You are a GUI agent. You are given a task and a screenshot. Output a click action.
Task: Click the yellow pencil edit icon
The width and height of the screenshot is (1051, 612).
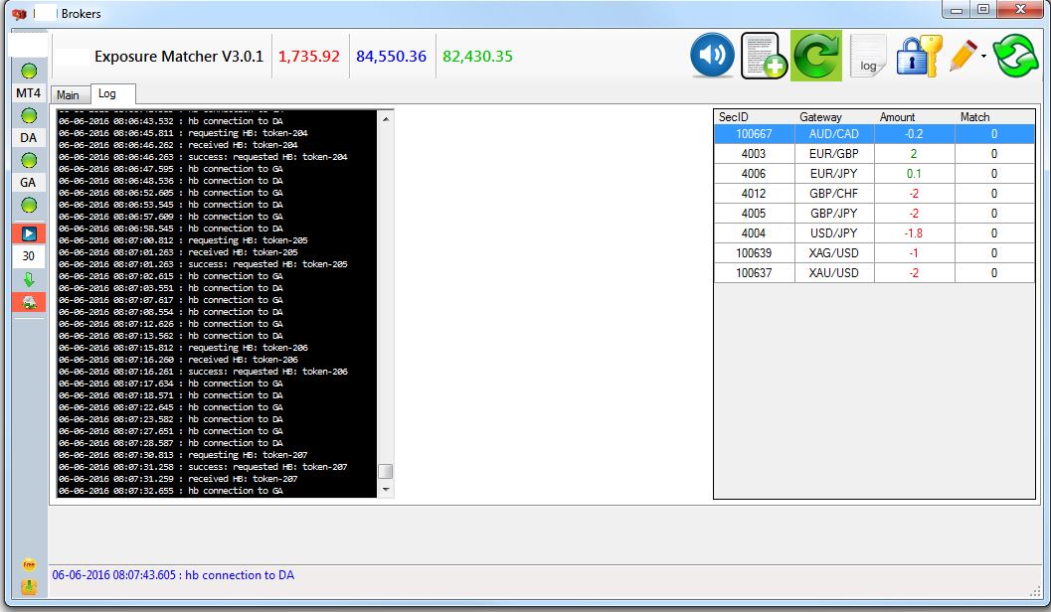pos(963,56)
